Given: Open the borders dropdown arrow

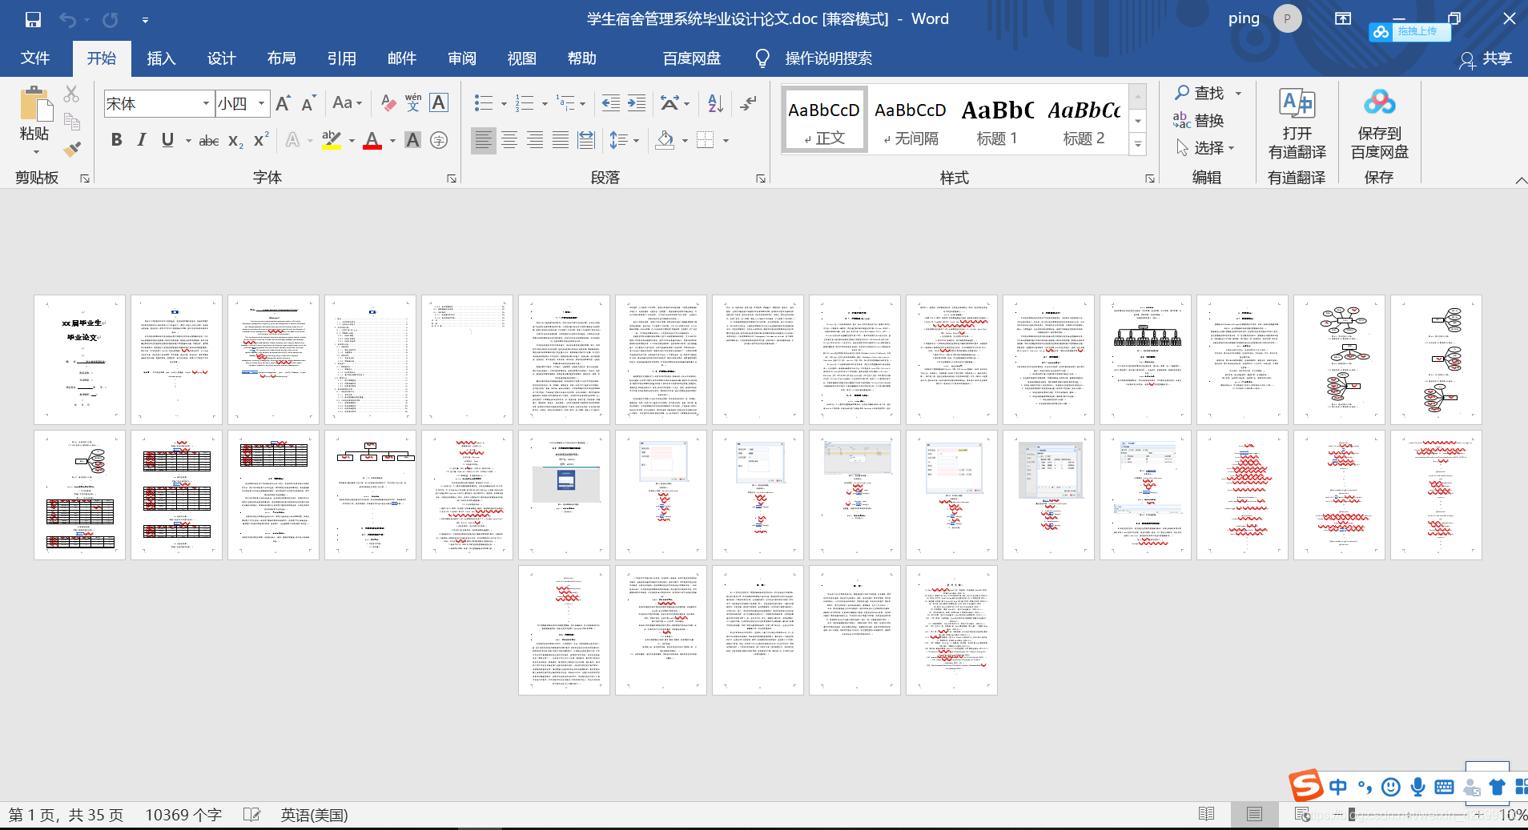Looking at the screenshot, I should point(726,141).
